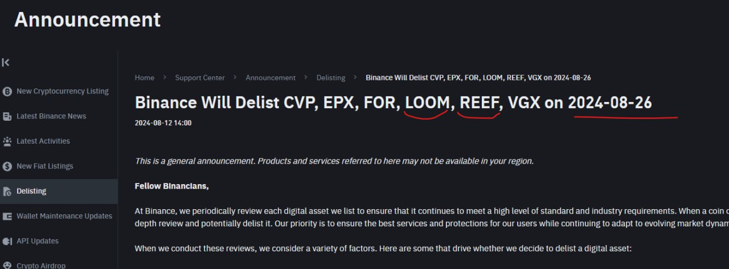
Task: Click Support Center breadcrumb link
Action: click(x=200, y=78)
